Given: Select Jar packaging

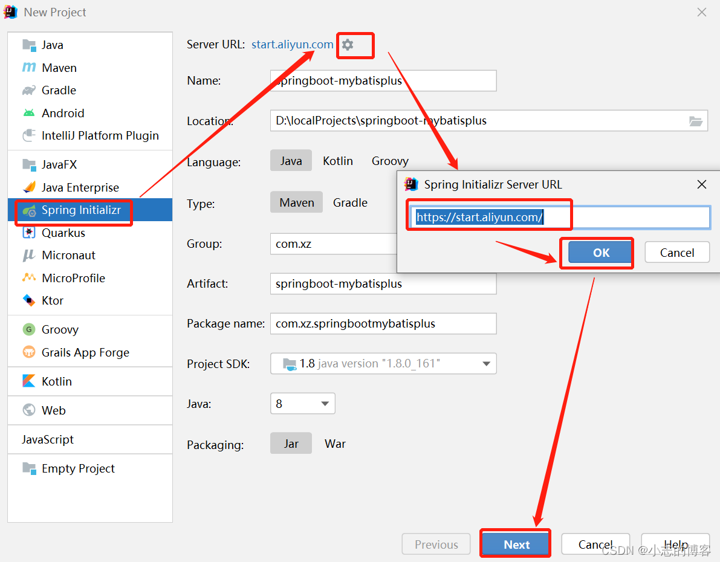Looking at the screenshot, I should pos(291,444).
